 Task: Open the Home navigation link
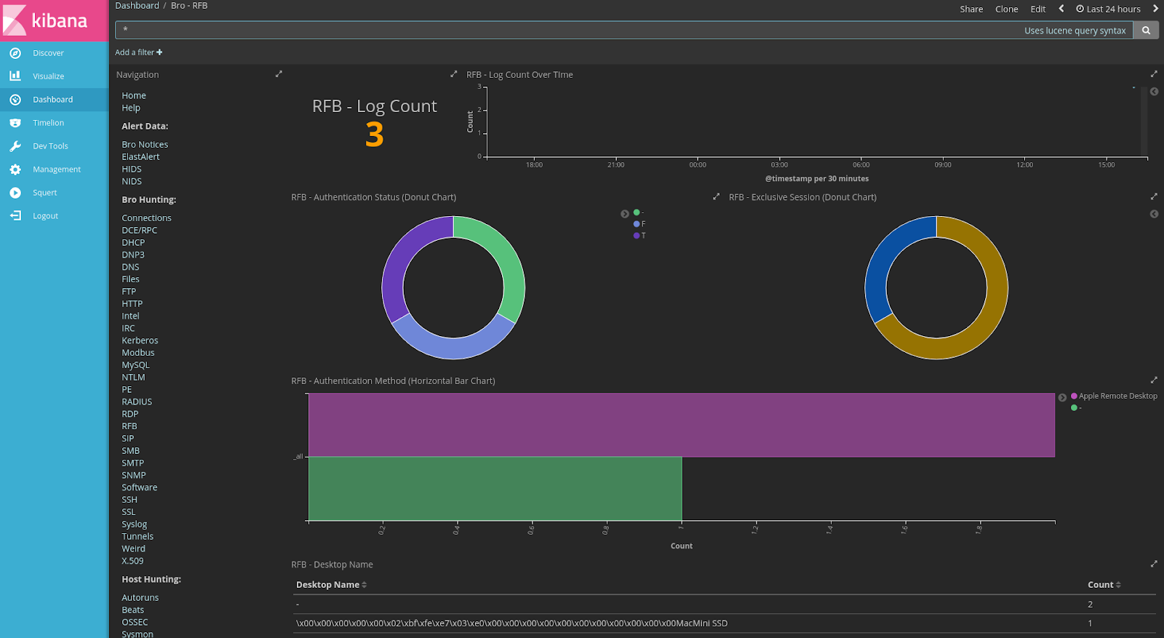134,95
